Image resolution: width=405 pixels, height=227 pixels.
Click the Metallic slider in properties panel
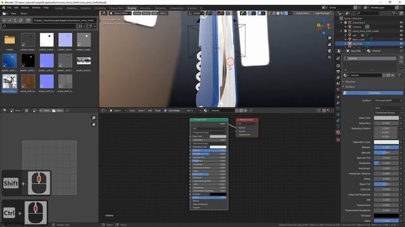387,147
